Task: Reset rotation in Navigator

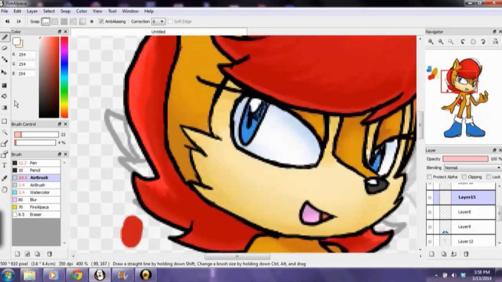Action: coord(473,42)
